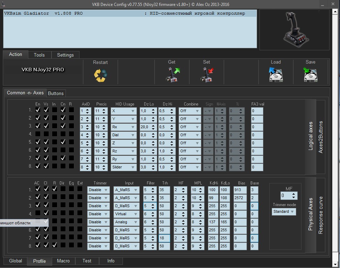
Task: Open Input dropdown showing Analog
Action: click(x=126, y=222)
